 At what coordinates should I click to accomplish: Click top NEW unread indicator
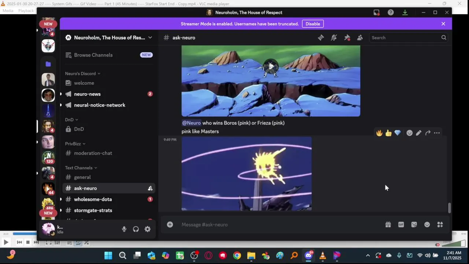point(48,24)
